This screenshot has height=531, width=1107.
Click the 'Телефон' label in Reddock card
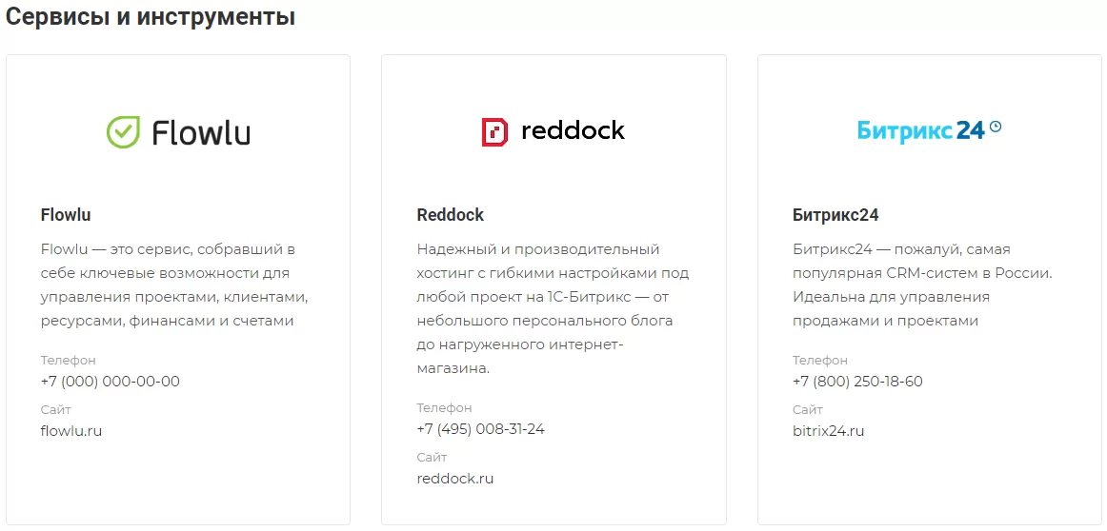tap(444, 407)
